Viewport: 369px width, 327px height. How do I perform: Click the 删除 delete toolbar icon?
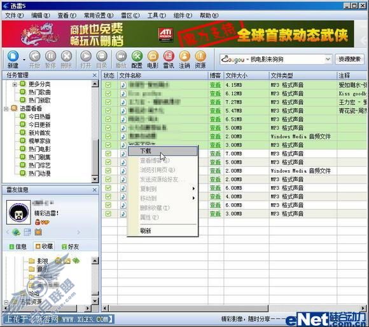66,57
